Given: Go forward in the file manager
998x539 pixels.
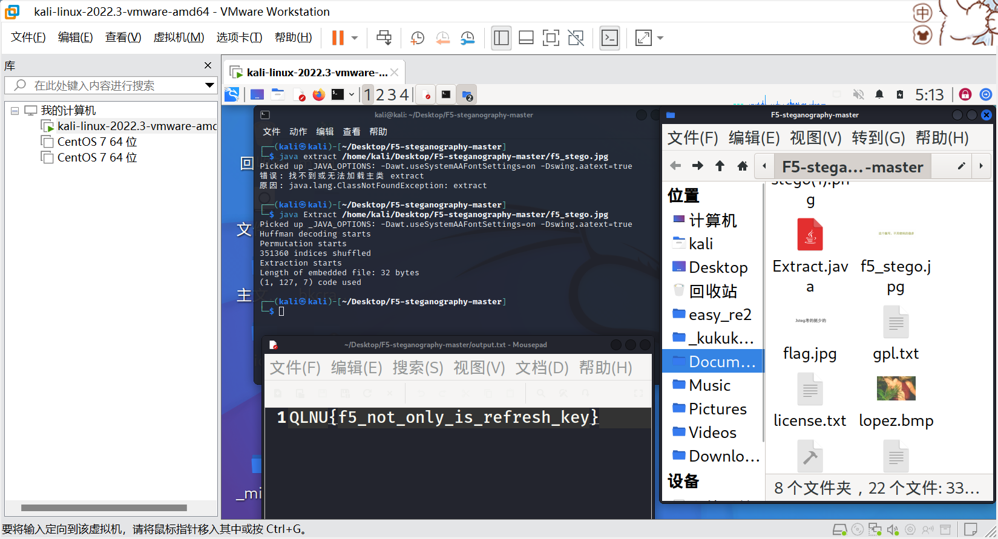Looking at the screenshot, I should coord(698,166).
